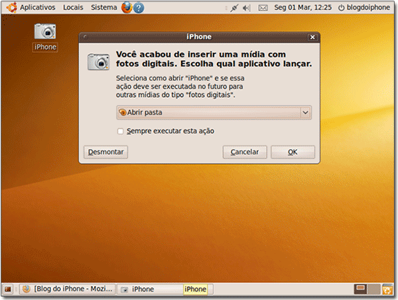This screenshot has width=398, height=300.
Task: Click the volume speaker icon
Action: (x=246, y=8)
